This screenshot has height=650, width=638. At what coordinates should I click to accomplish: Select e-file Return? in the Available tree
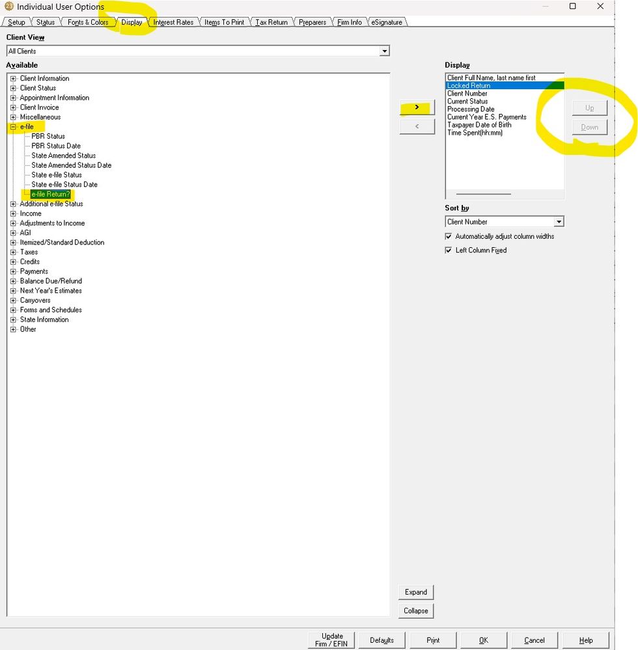pos(50,194)
